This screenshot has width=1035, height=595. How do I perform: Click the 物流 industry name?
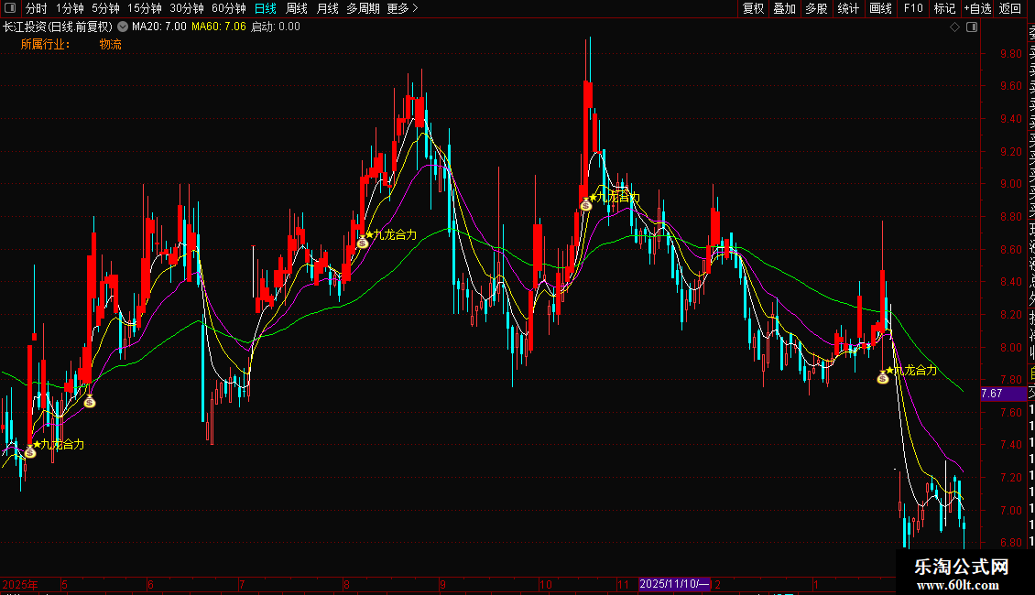pos(110,44)
